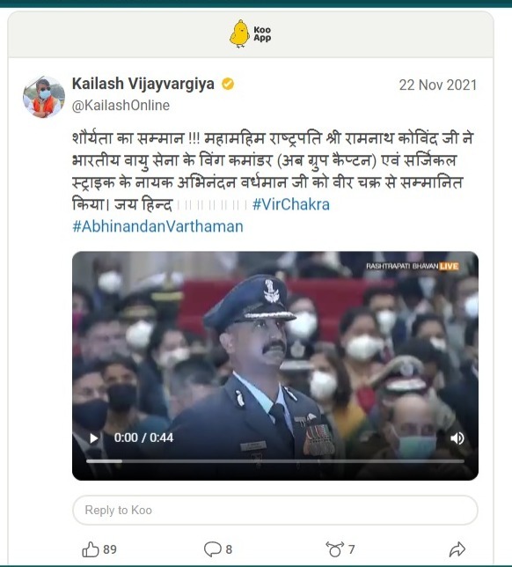The width and height of the screenshot is (512, 567).
Task: Open the #VirChakra hashtag
Action: pos(291,204)
